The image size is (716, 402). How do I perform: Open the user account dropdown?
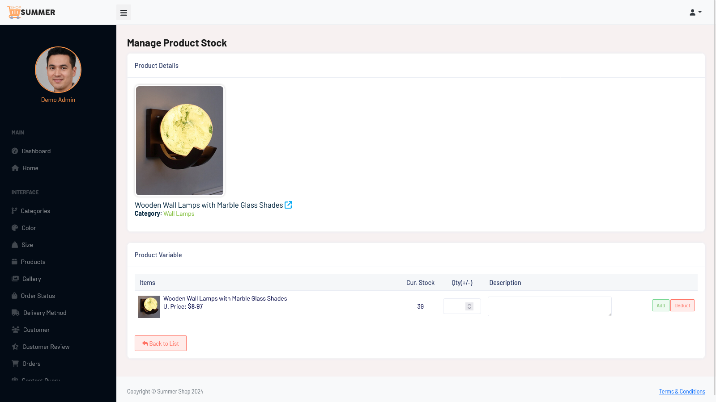pyautogui.click(x=695, y=13)
